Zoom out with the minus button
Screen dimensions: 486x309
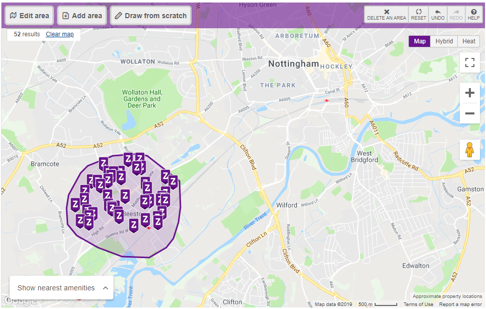click(470, 113)
